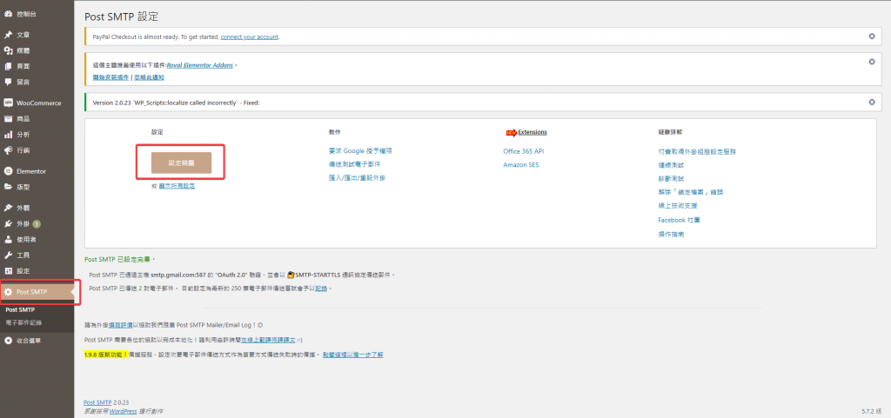891x418 pixels.
Task: Click the 收合選單 collapse menu label
Action: tap(29, 341)
